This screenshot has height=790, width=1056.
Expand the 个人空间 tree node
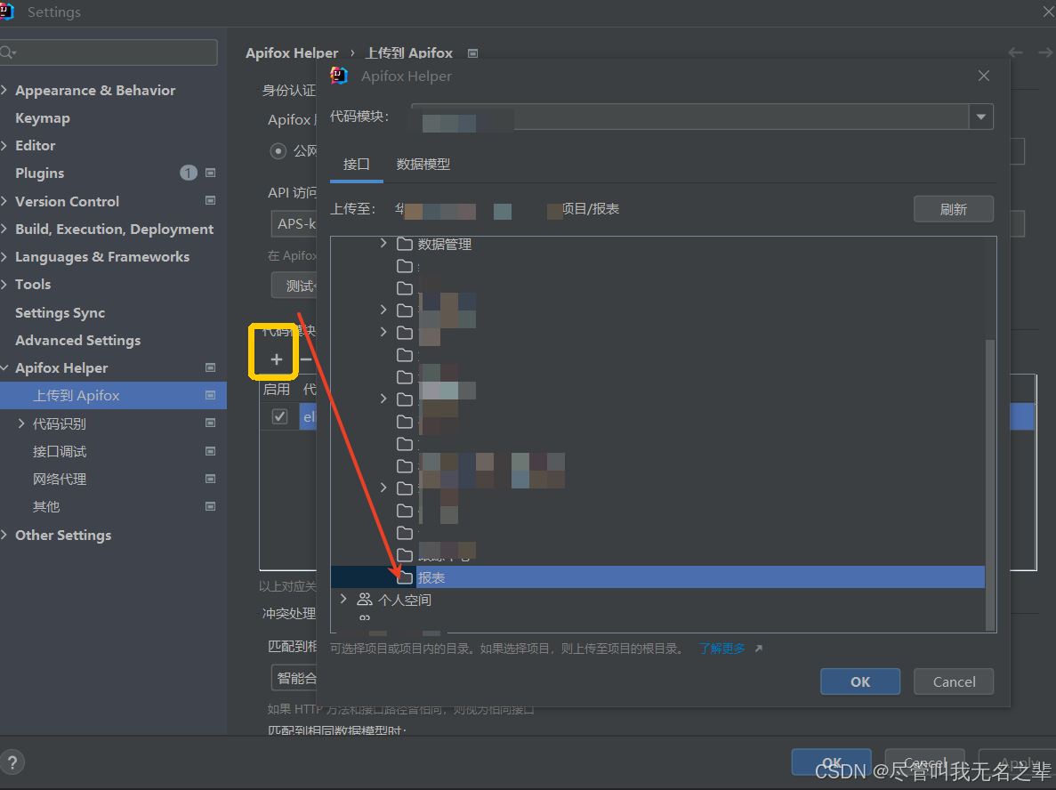click(343, 599)
